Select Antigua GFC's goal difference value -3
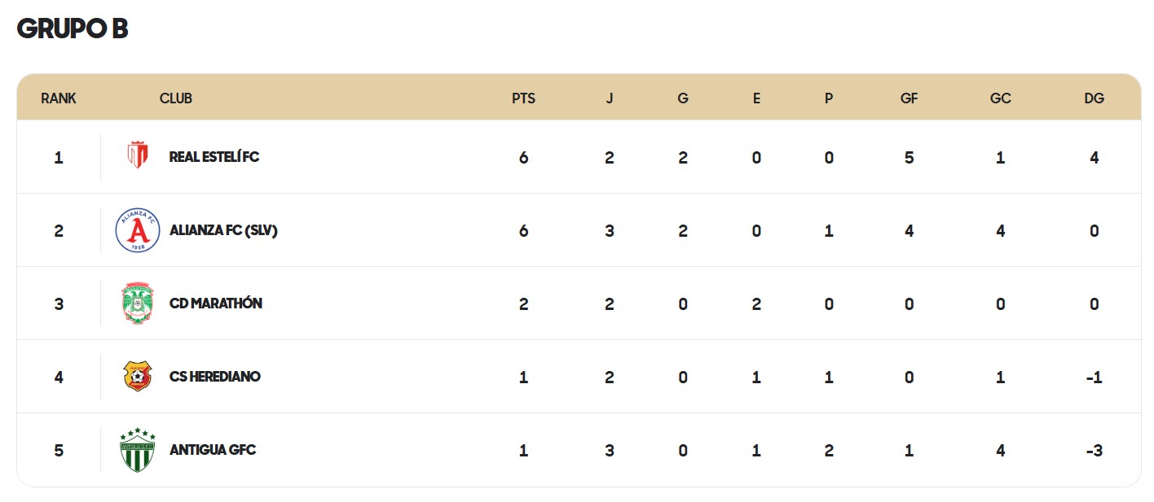1154x502 pixels. coord(1095,451)
